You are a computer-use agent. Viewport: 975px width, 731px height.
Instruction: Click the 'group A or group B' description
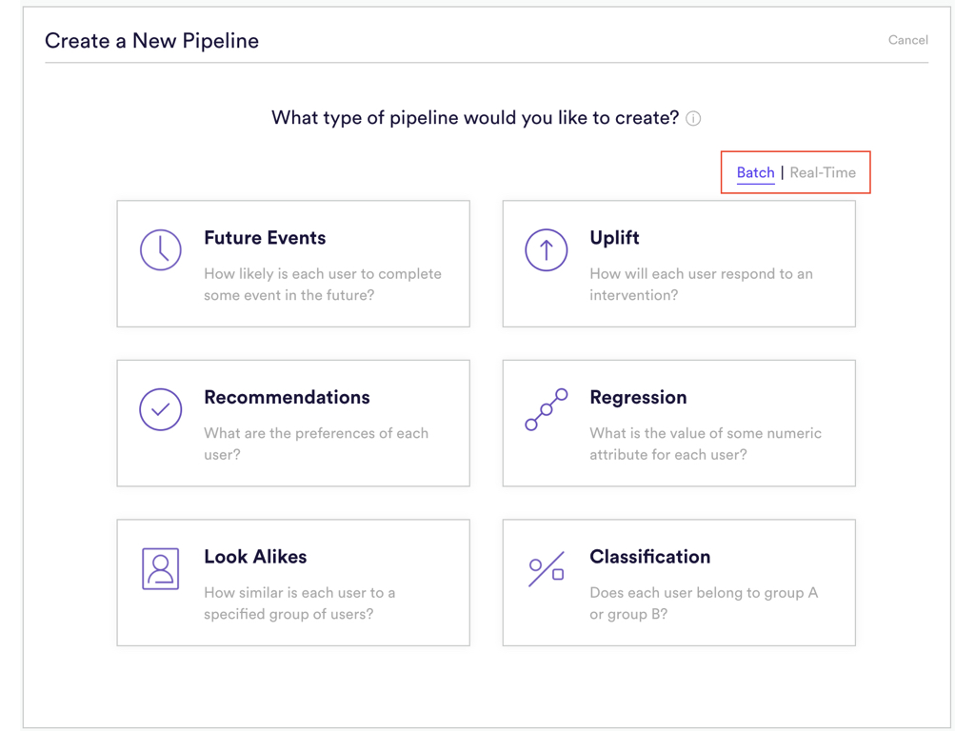click(703, 603)
